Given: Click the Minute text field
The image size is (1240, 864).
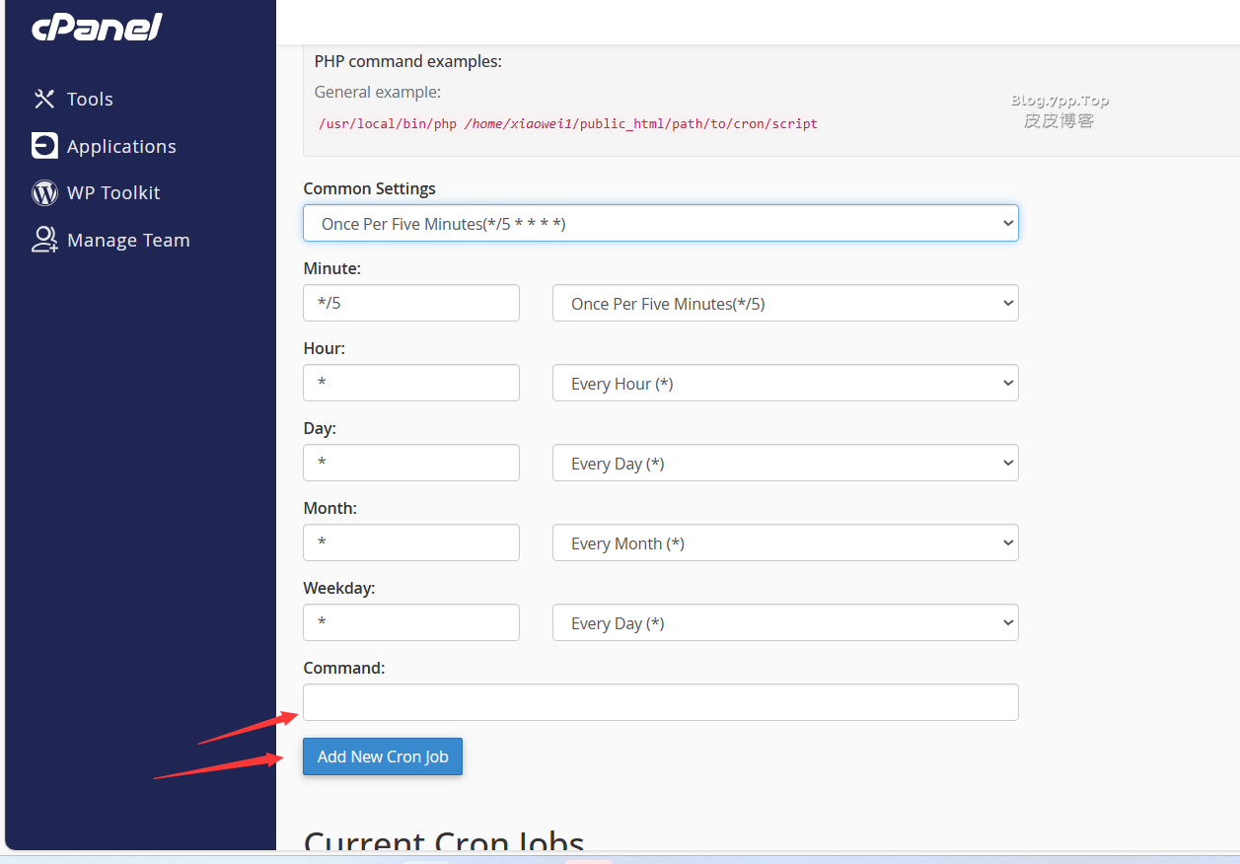Looking at the screenshot, I should click(x=410, y=304).
